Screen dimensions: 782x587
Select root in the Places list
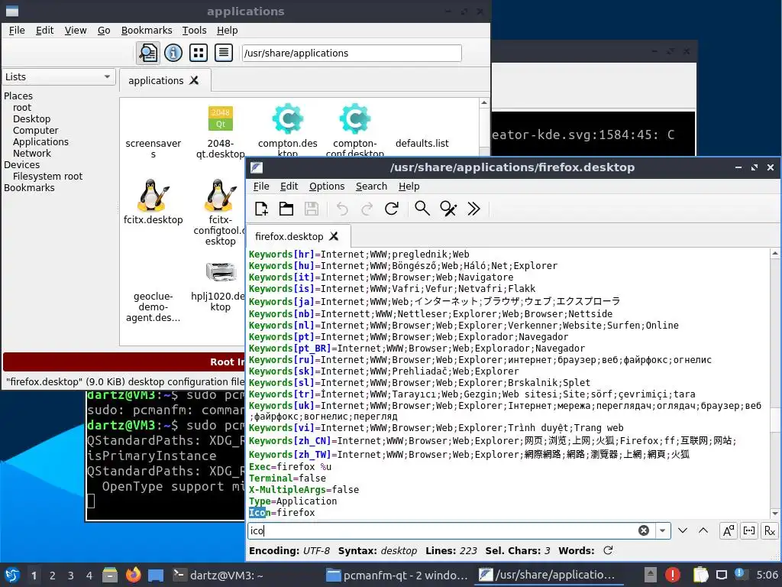(x=22, y=107)
